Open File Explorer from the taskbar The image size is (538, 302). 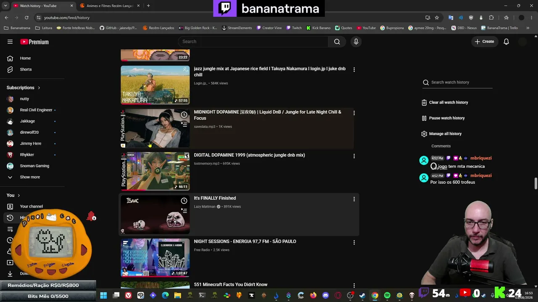[177, 295]
